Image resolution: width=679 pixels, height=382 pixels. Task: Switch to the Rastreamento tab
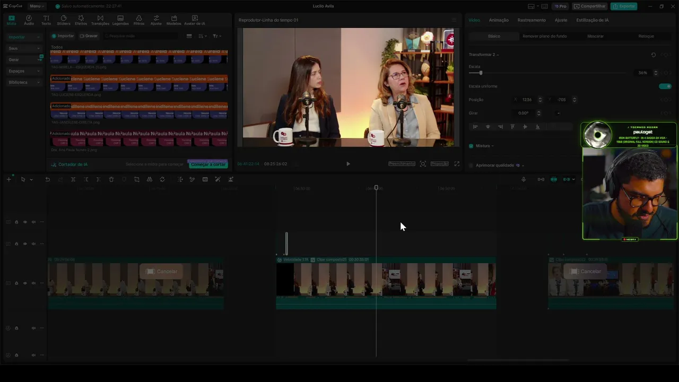click(x=532, y=20)
